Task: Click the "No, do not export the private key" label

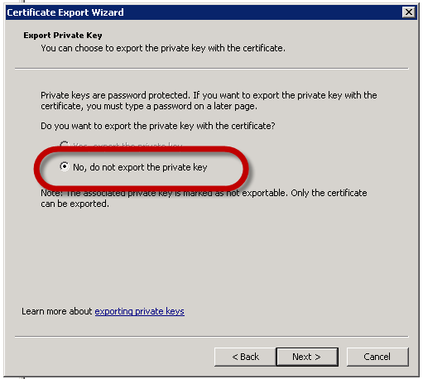Action: click(140, 167)
